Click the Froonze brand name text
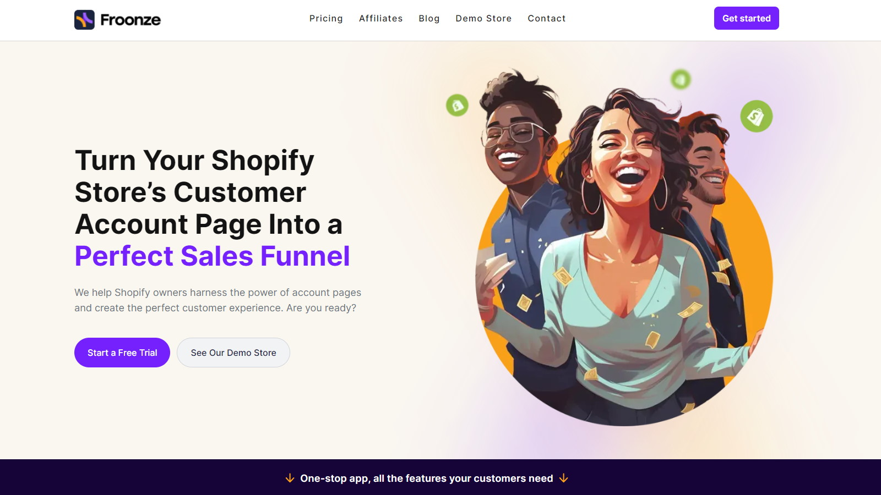 tap(130, 20)
